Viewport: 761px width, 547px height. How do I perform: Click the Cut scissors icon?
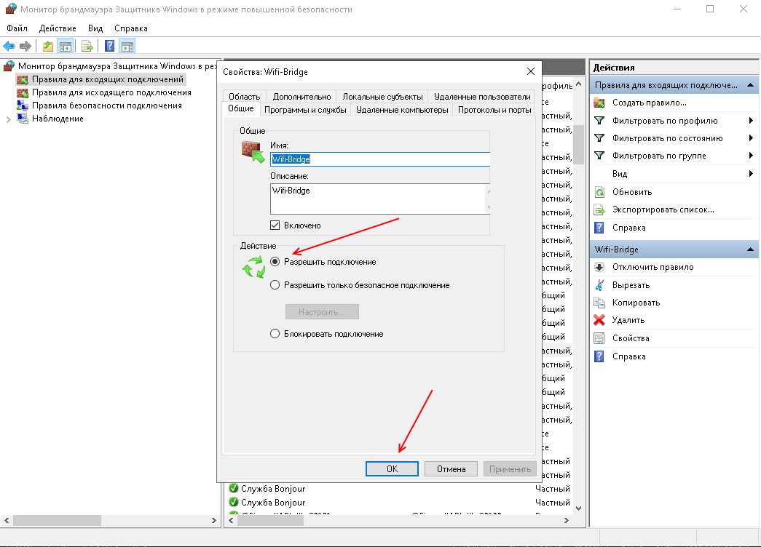click(x=599, y=285)
